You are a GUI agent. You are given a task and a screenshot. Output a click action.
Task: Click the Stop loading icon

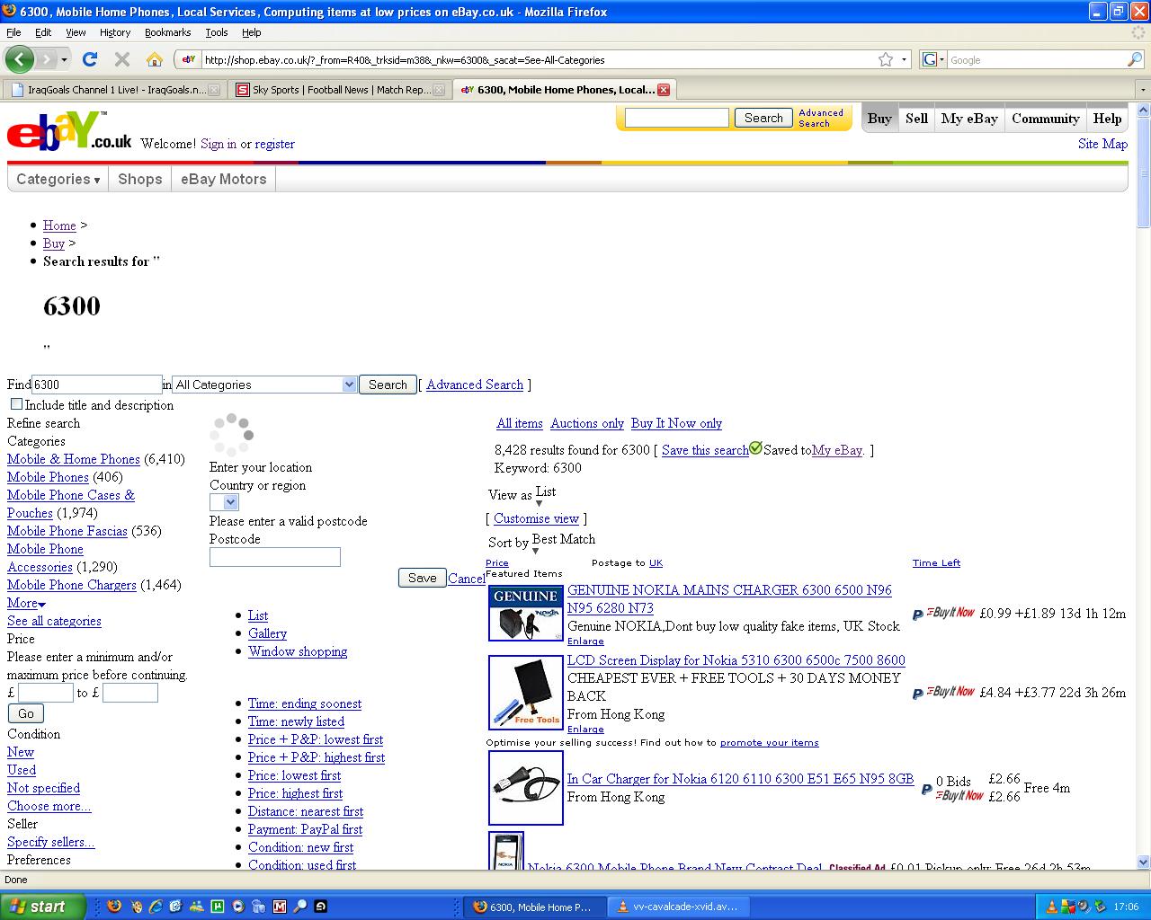click(122, 59)
